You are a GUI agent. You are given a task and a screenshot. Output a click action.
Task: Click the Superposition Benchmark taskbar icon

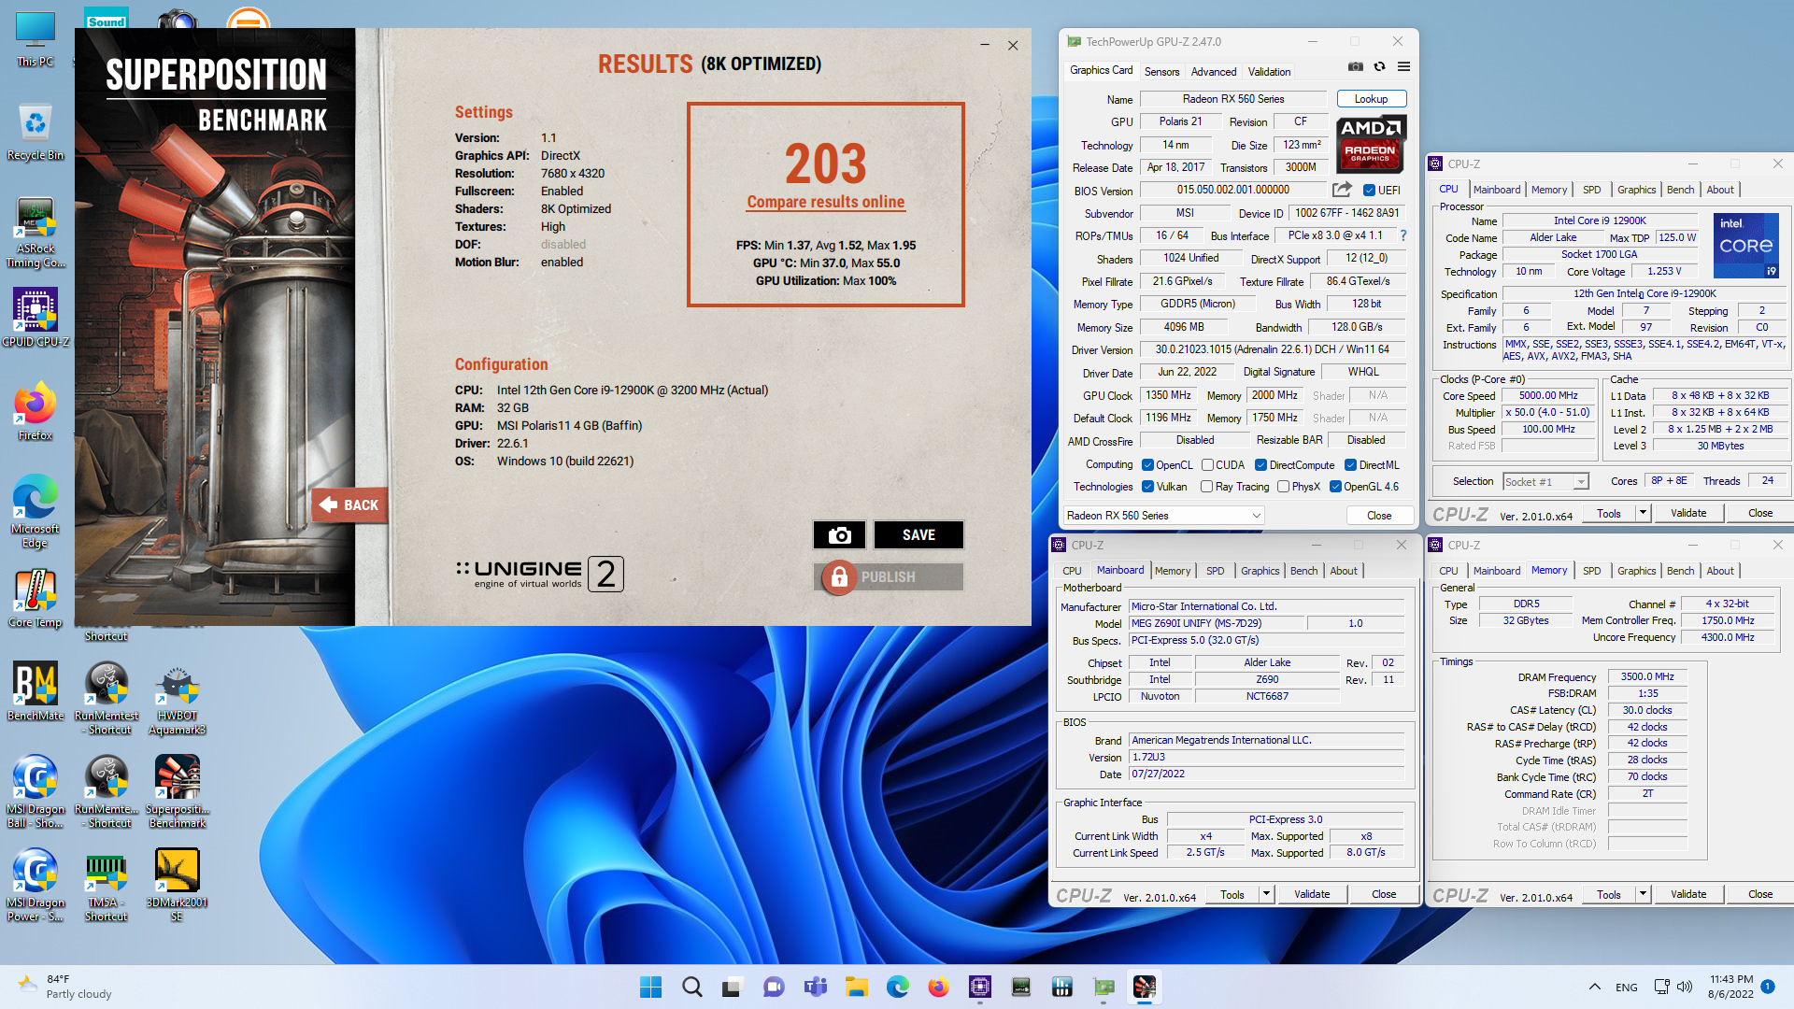point(1144,987)
